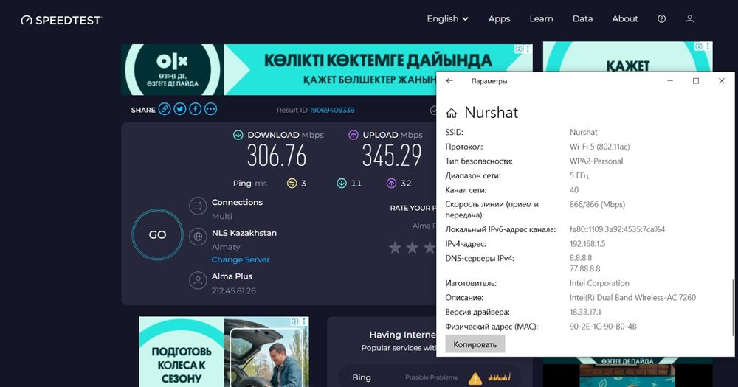The width and height of the screenshot is (738, 387).
Task: Open the Apps menu
Action: click(x=499, y=19)
